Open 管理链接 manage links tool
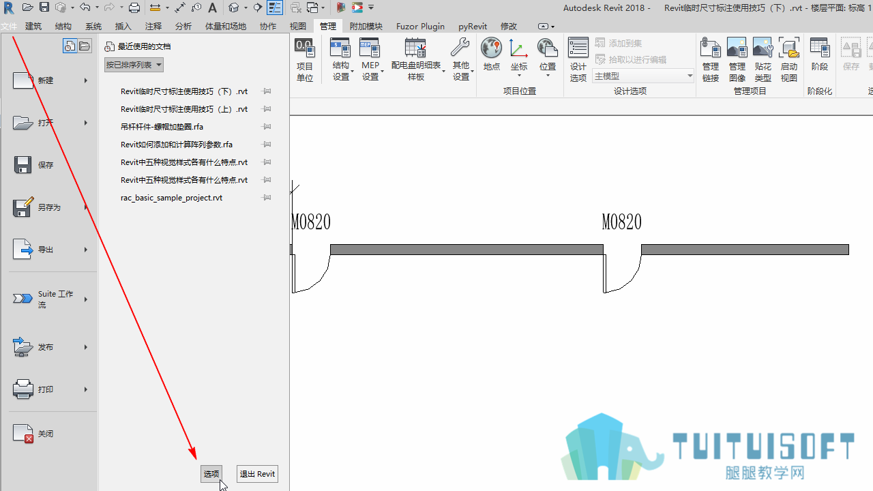Screen dimensions: 873x491 pyautogui.click(x=711, y=60)
